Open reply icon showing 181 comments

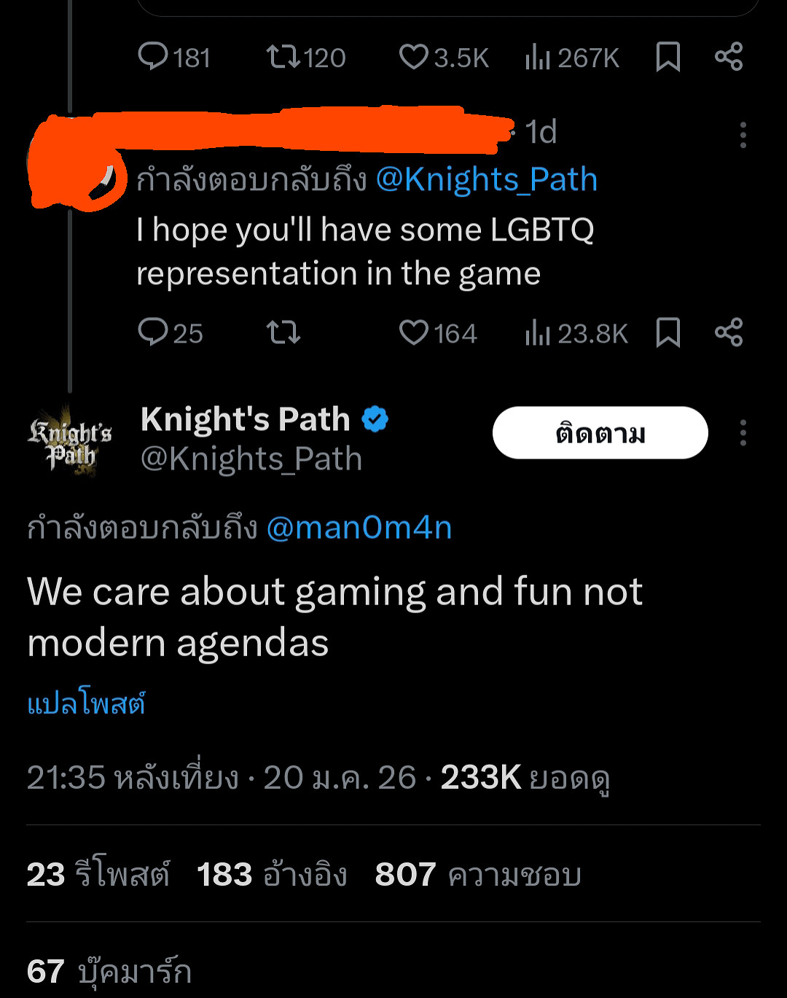154,56
